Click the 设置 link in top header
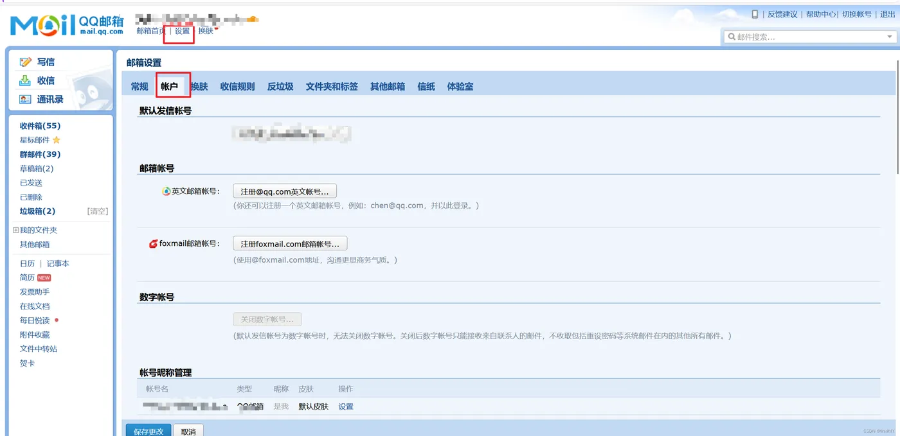900x436 pixels. point(183,31)
